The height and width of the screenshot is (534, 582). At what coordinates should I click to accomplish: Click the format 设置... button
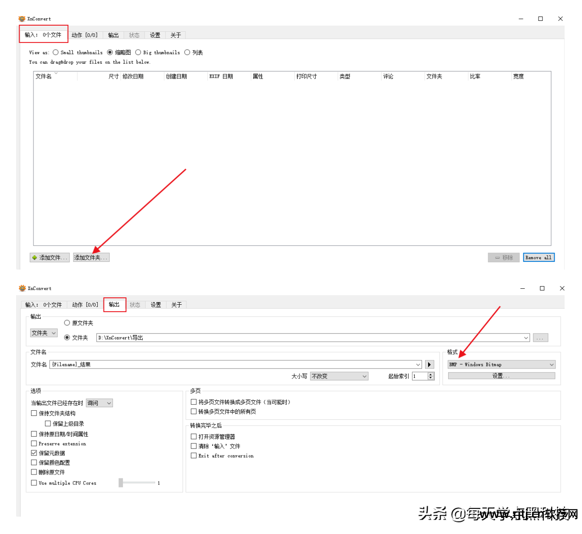[502, 376]
